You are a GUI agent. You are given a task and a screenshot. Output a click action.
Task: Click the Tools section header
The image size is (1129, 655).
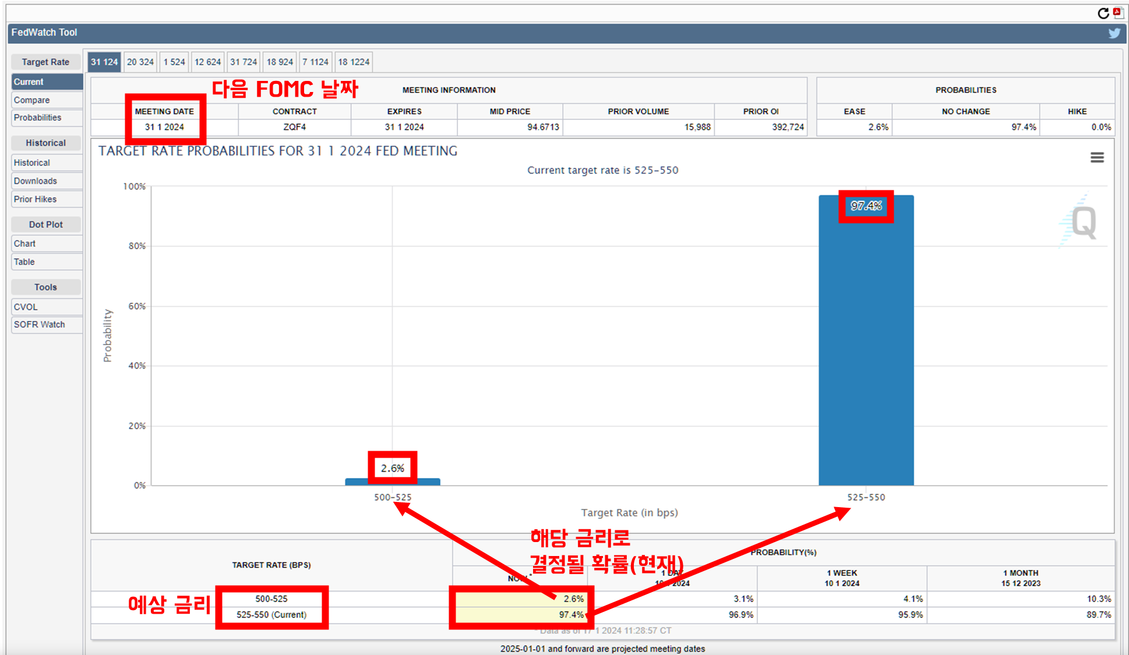click(45, 288)
